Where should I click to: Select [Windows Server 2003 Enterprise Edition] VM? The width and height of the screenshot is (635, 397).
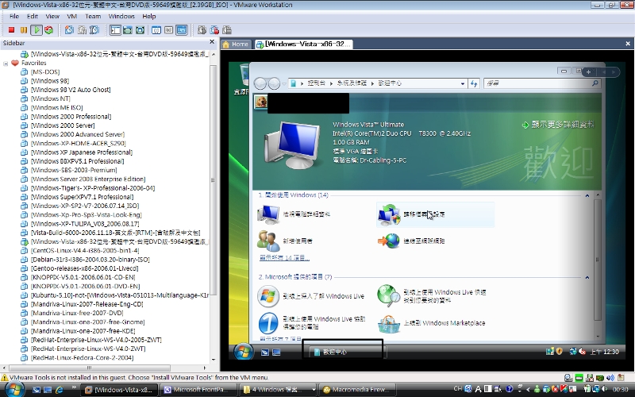point(88,179)
